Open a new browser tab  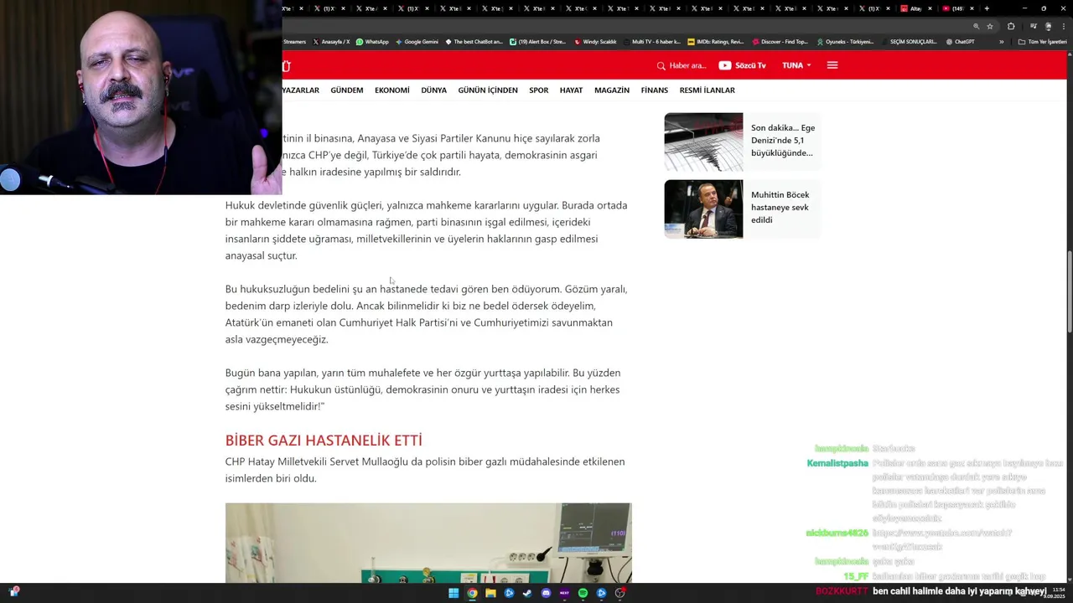tap(987, 8)
